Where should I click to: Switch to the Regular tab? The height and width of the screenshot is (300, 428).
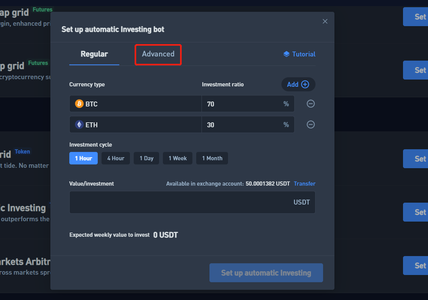94,54
